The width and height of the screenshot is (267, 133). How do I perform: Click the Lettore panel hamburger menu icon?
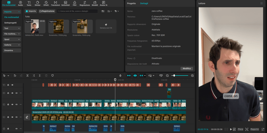261,3
